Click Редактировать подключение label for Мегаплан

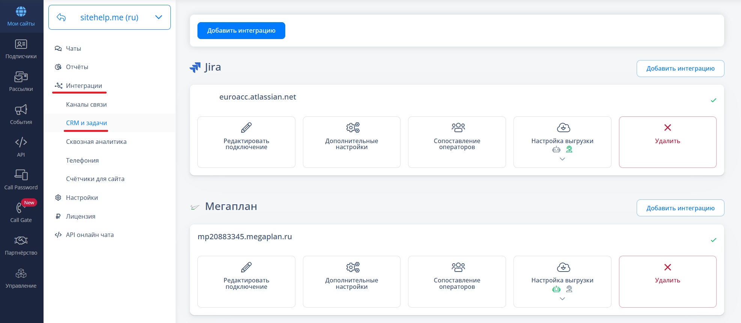(246, 284)
